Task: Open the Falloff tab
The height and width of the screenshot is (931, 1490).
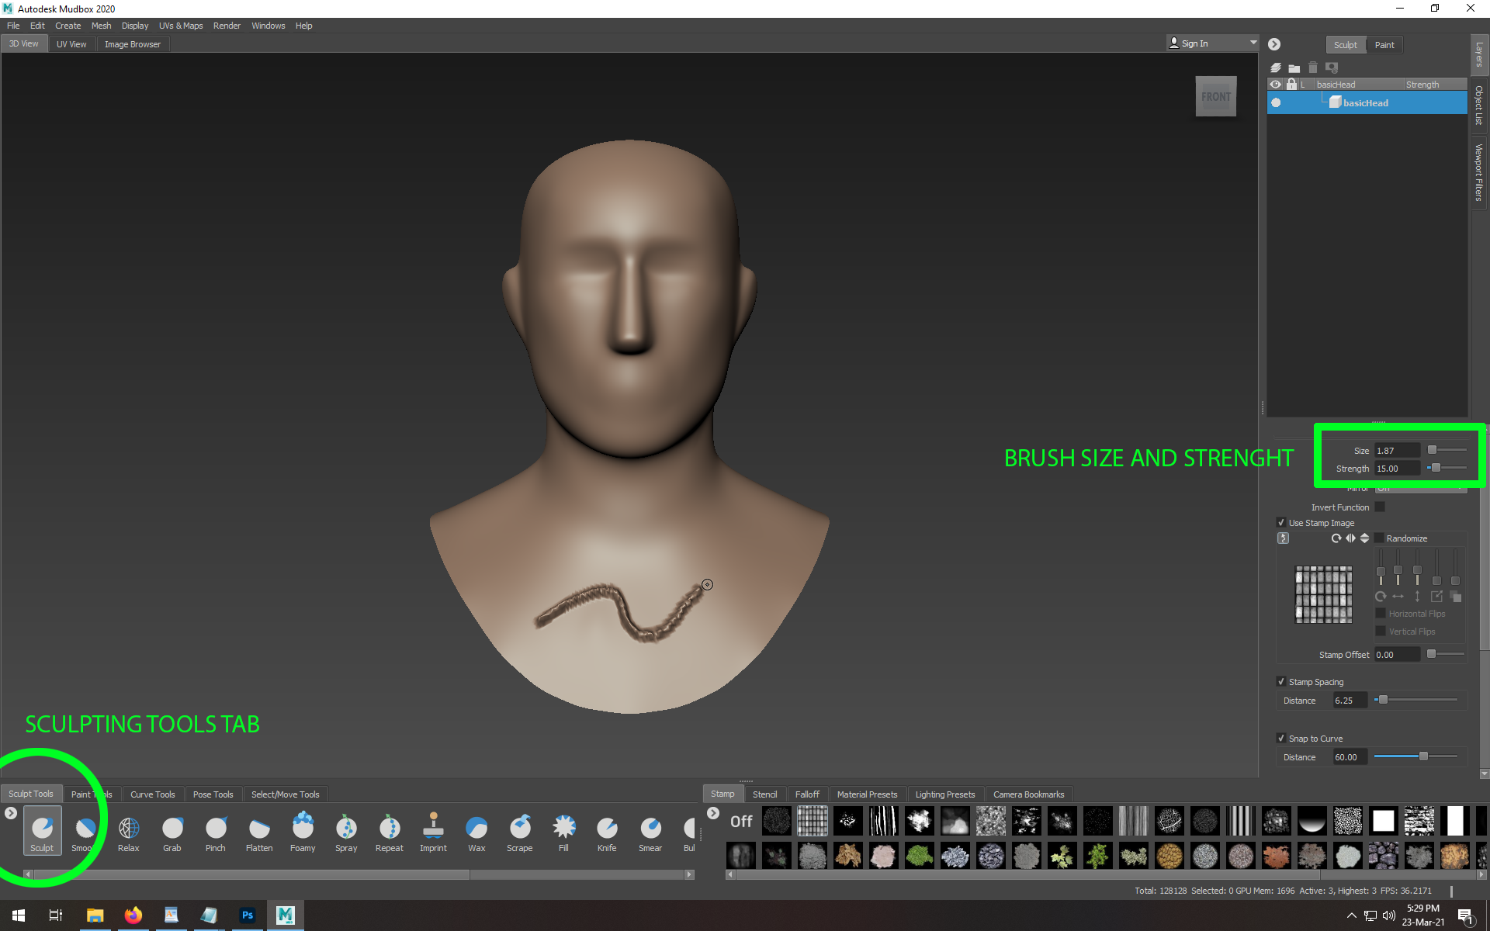Action: [807, 794]
